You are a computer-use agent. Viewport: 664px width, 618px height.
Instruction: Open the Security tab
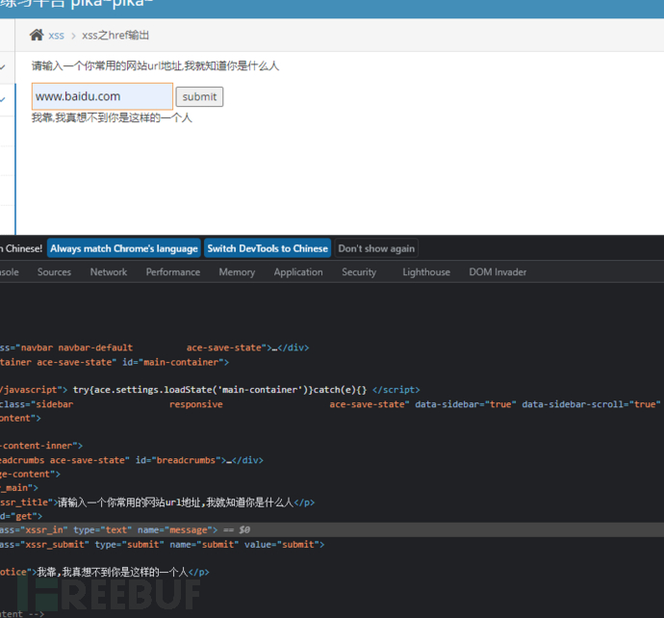(359, 271)
